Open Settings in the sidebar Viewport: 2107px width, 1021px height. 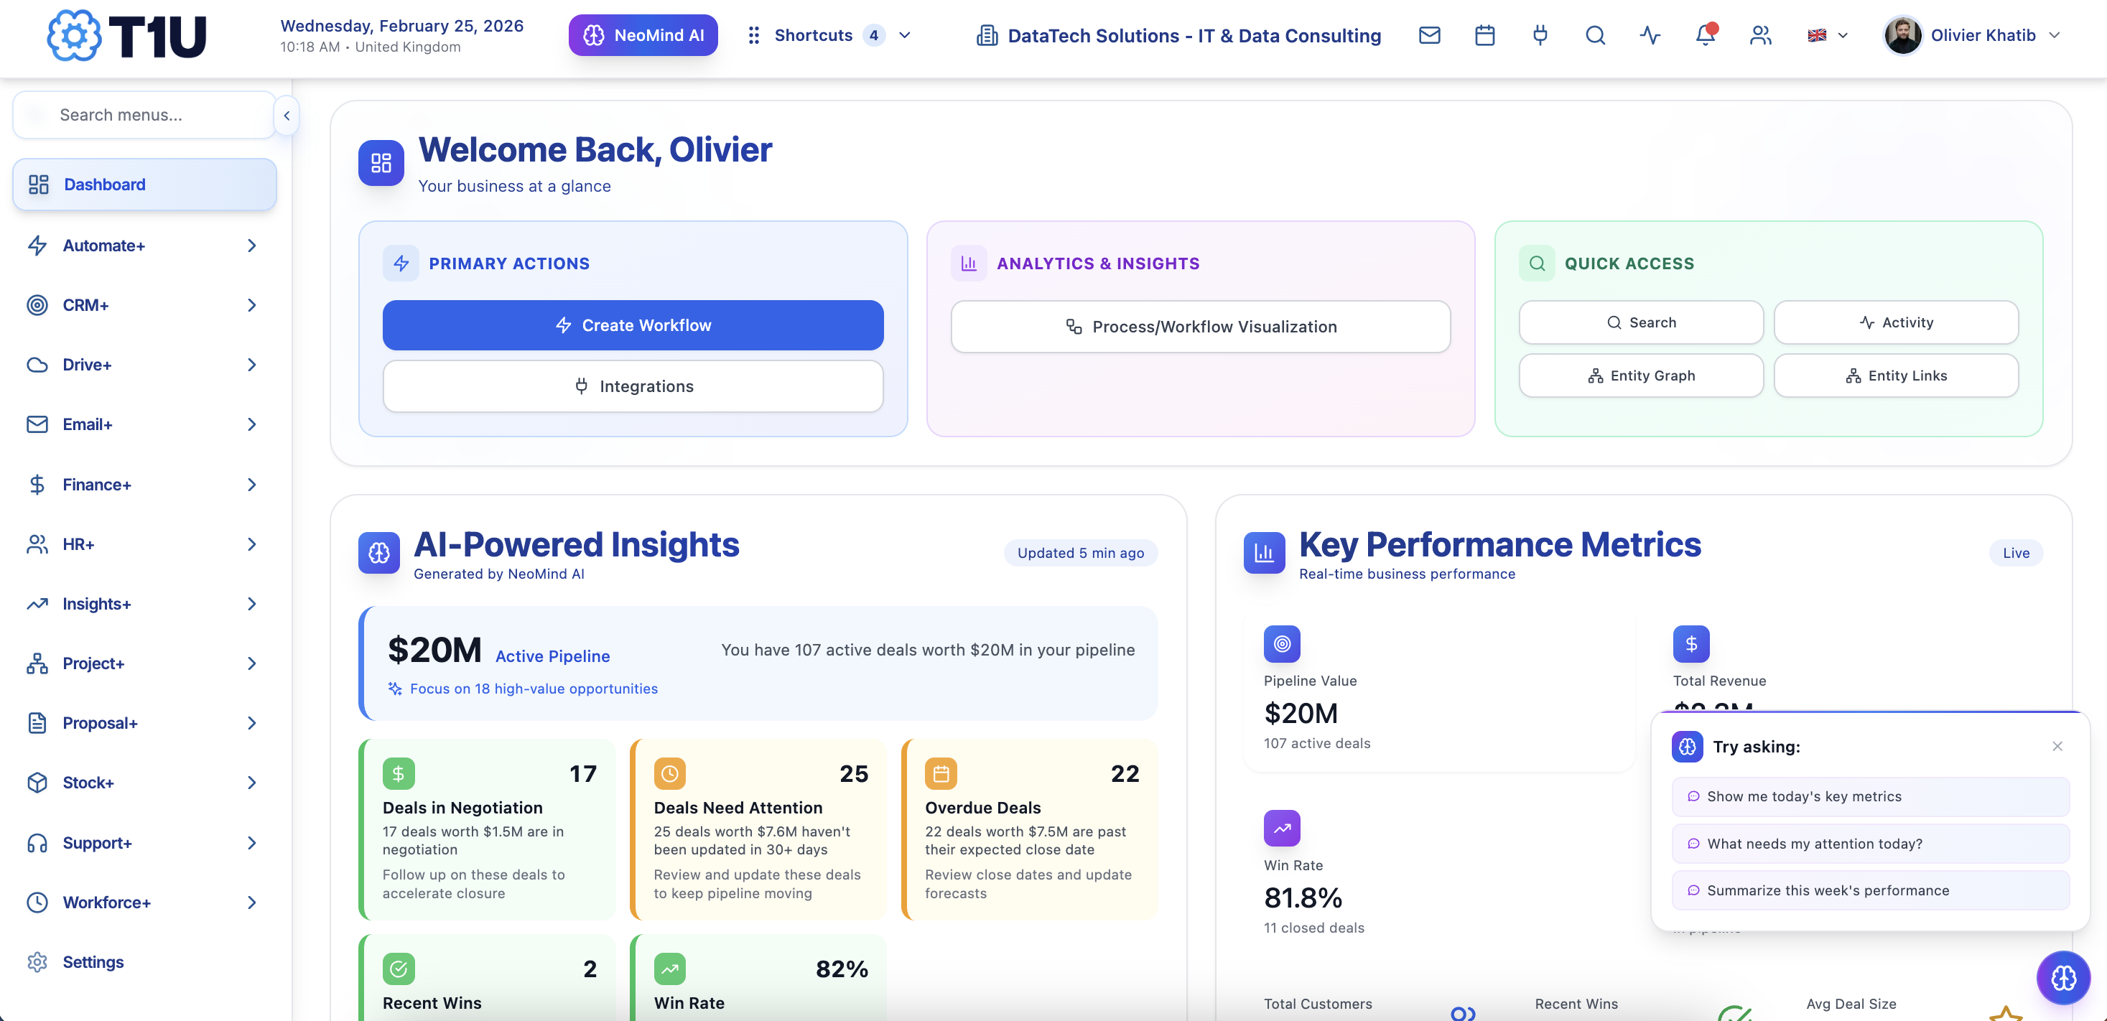(93, 962)
